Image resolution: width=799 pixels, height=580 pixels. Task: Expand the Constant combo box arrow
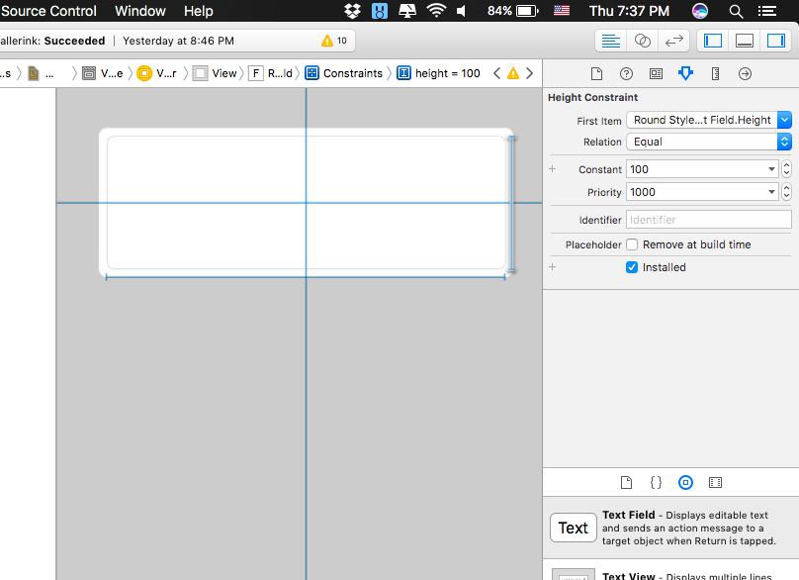tap(771, 169)
